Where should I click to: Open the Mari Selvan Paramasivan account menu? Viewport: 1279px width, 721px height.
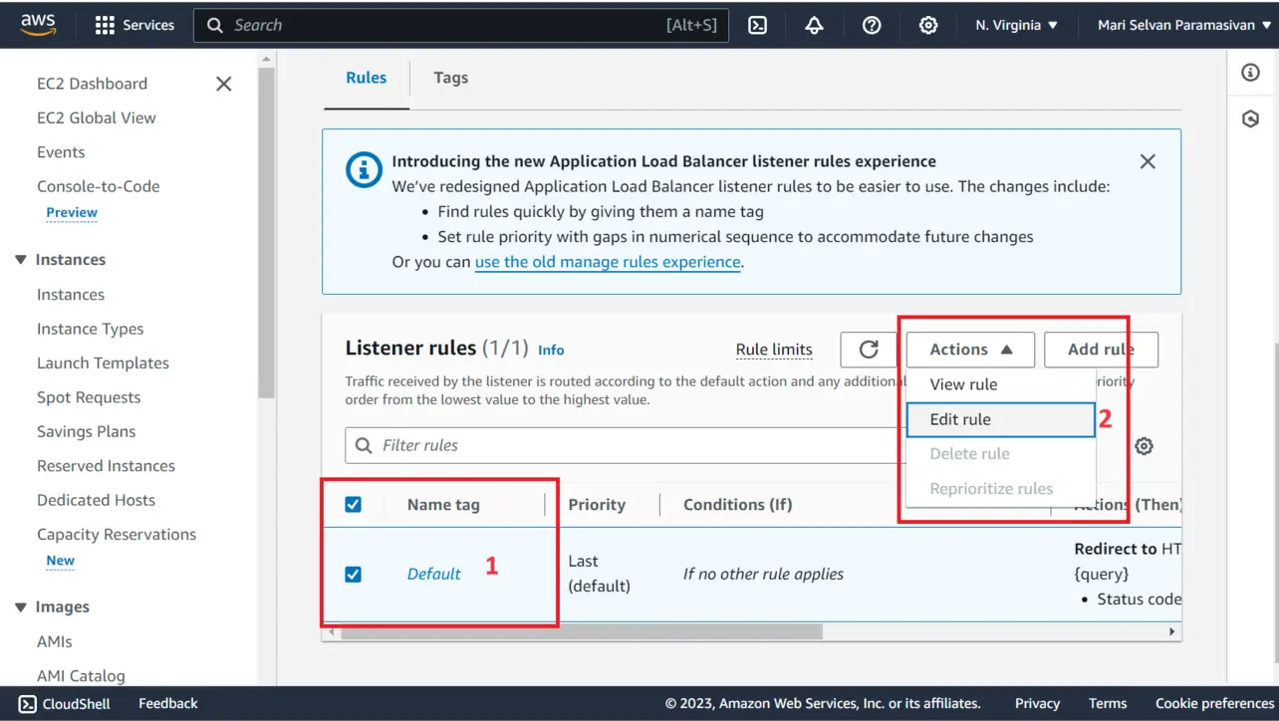coord(1184,25)
